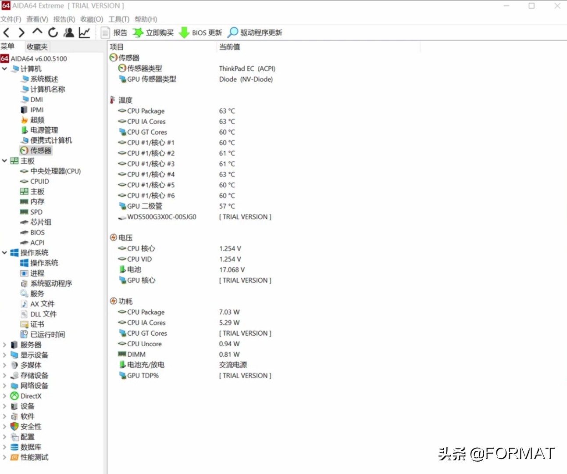Collapse the 主板 tree node
Screen dimensions: 567x474
pyautogui.click(x=4, y=161)
